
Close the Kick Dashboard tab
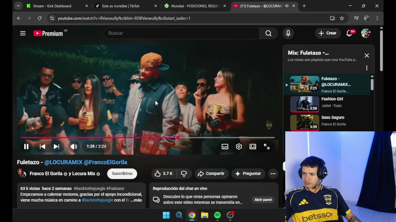point(87,6)
